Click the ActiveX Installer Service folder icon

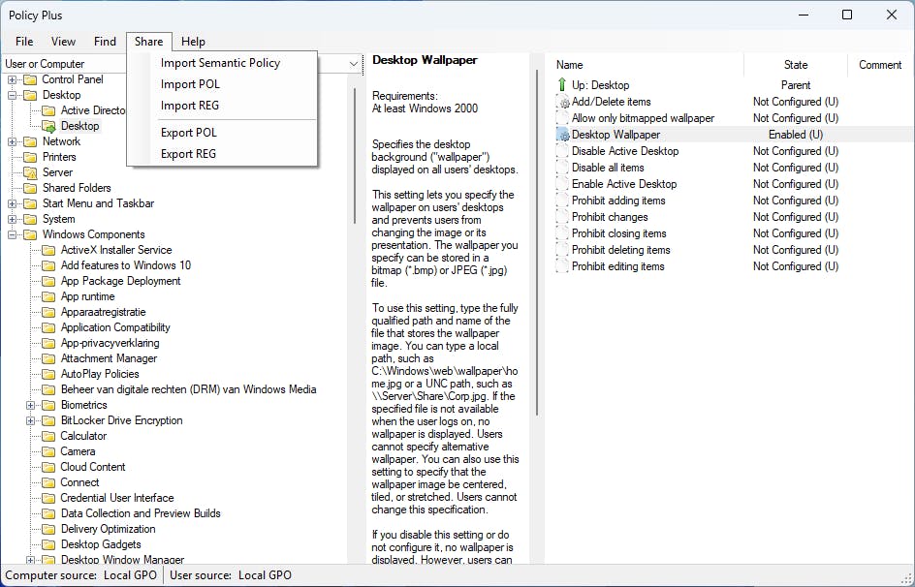[49, 250]
